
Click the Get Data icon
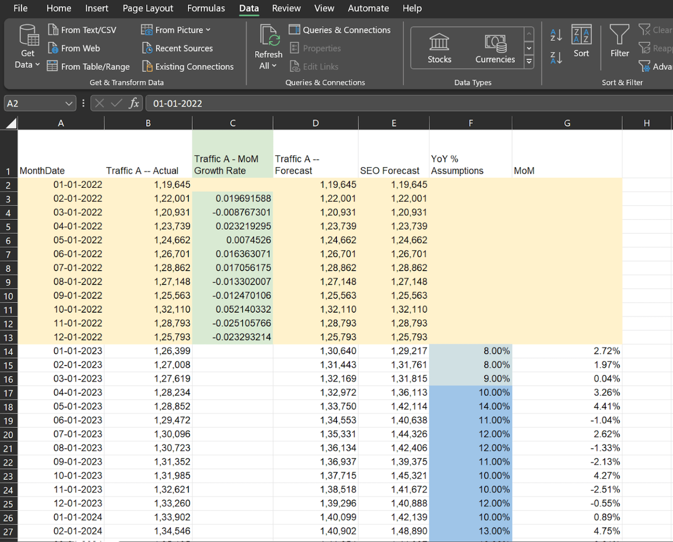(x=28, y=35)
